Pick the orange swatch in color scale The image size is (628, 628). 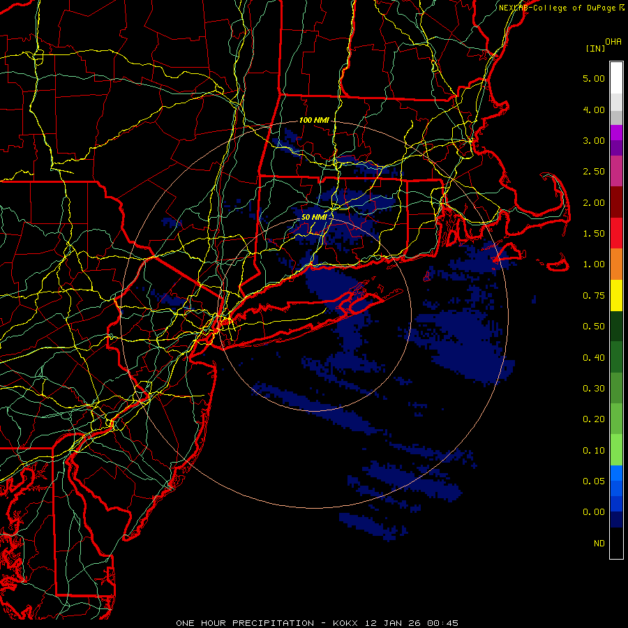coord(616,264)
